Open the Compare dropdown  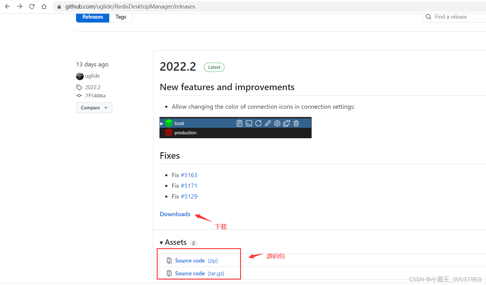[x=94, y=108]
